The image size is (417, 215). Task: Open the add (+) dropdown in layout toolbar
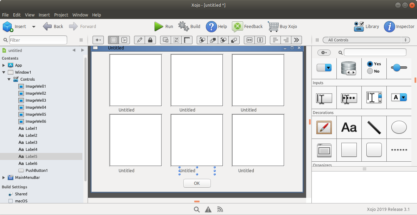[98, 40]
